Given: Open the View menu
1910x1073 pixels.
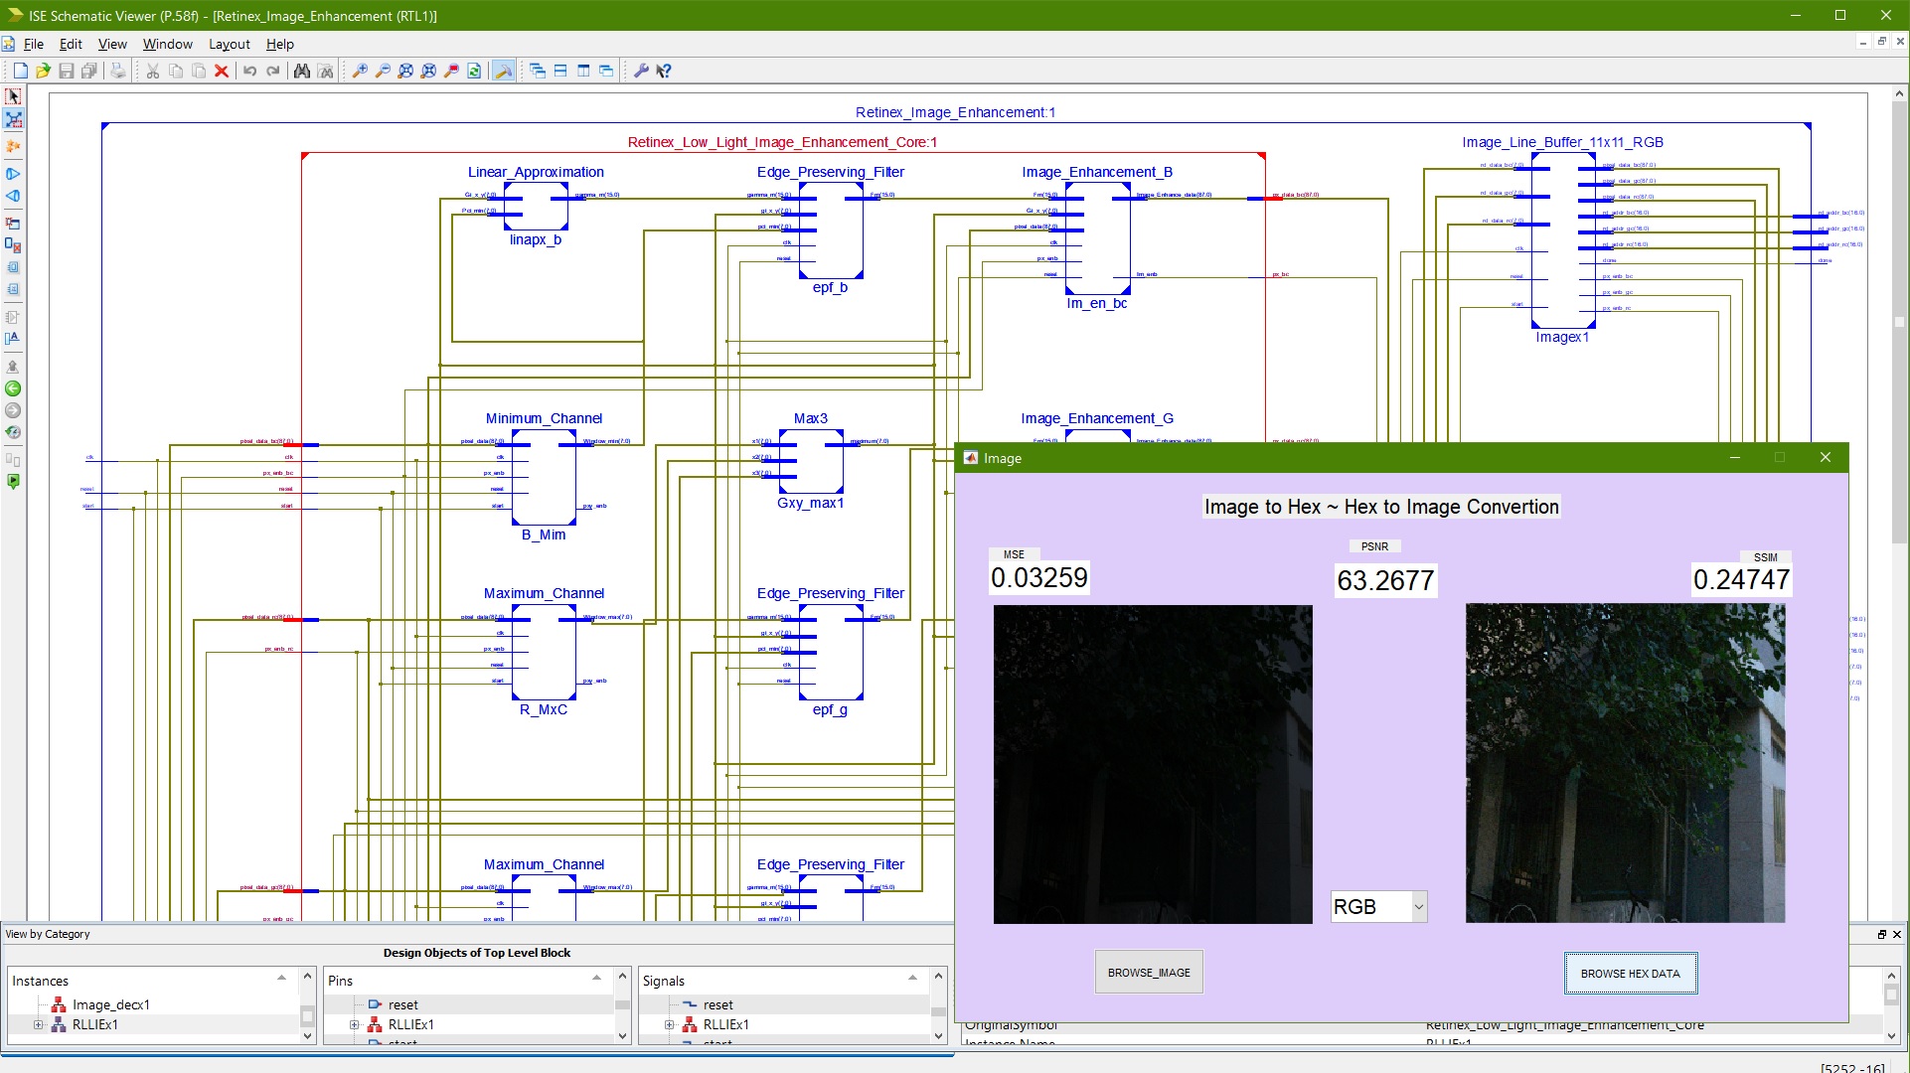Looking at the screenshot, I should pos(112,44).
